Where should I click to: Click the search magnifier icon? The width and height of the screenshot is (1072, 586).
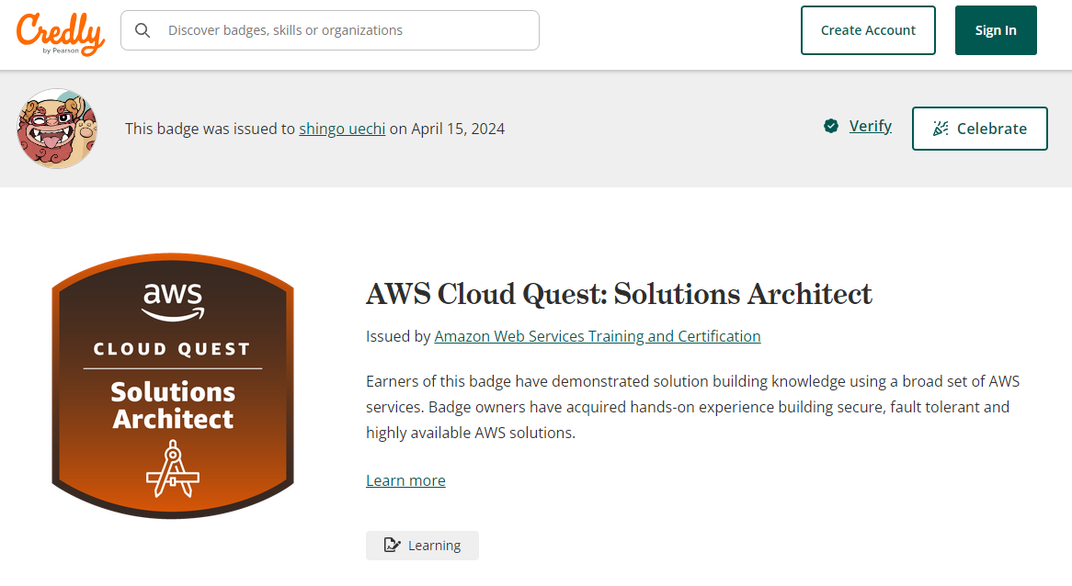(143, 30)
